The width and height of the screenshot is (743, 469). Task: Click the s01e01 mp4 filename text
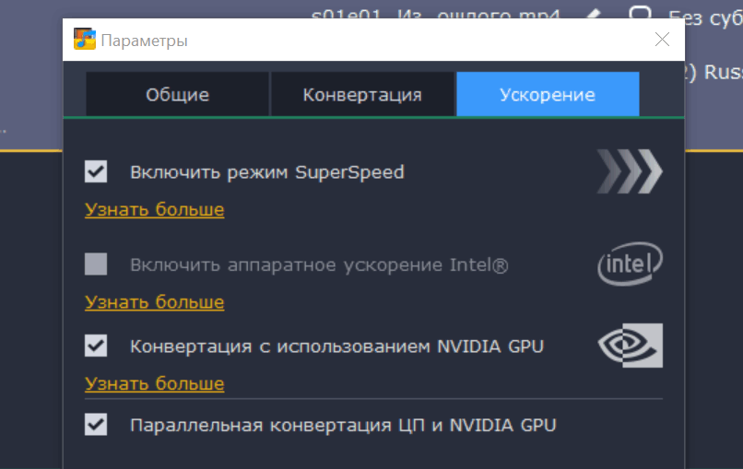[435, 14]
